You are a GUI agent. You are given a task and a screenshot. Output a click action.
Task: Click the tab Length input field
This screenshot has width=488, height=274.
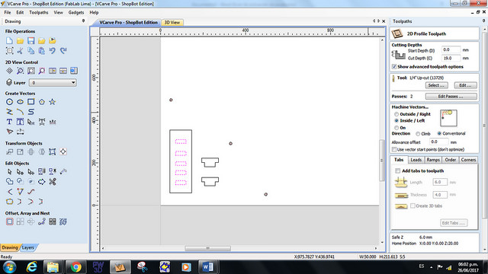[440, 182]
